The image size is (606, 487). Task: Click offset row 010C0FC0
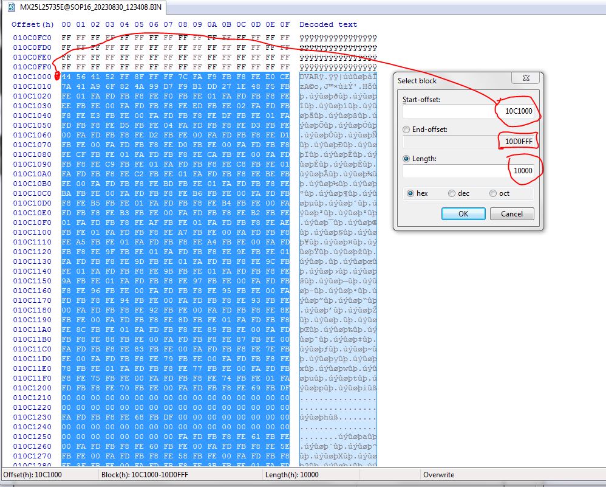[32, 38]
